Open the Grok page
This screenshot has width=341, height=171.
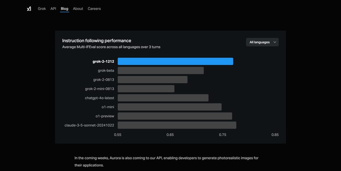tap(42, 9)
